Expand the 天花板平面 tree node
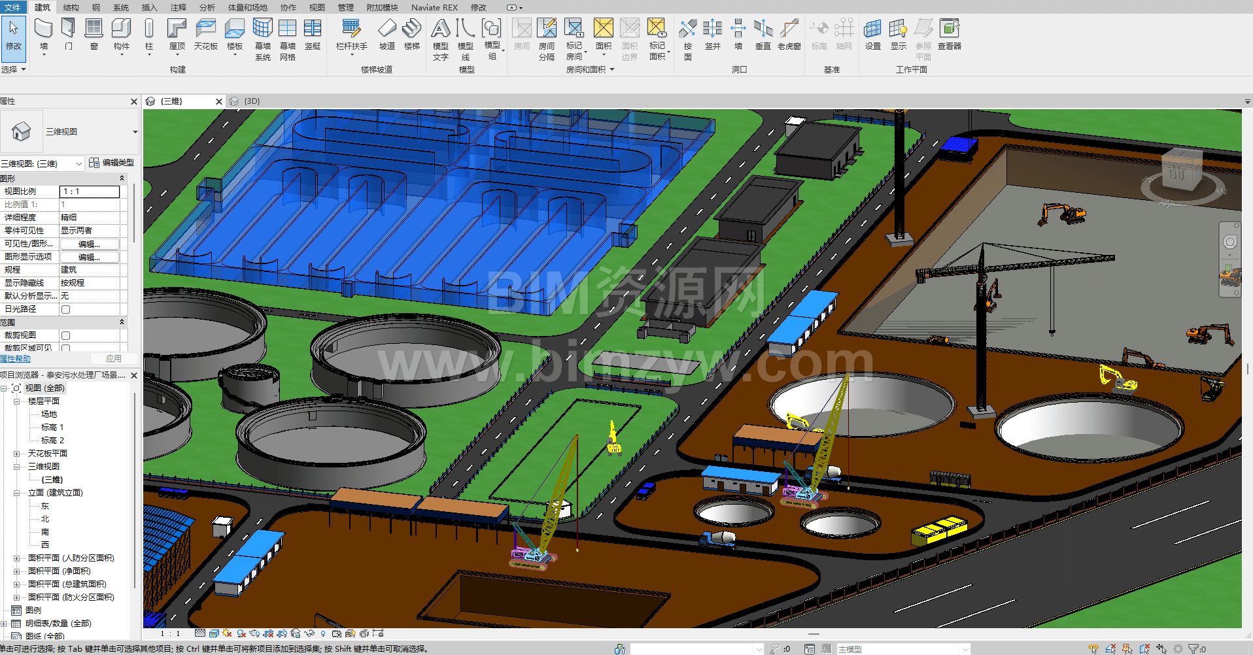 pyautogui.click(x=16, y=454)
